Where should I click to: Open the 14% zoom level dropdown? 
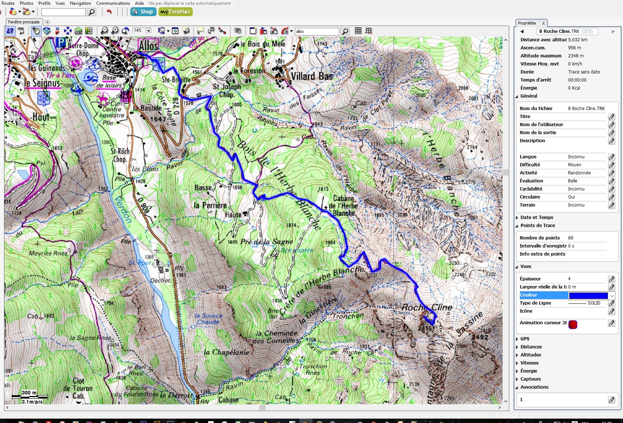[x=149, y=31]
